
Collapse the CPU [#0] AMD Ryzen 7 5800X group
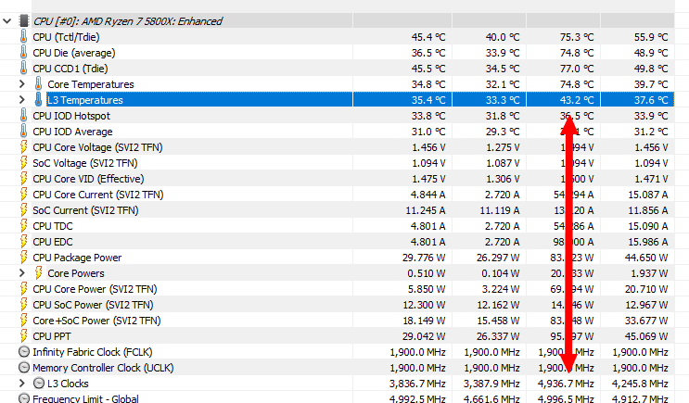click(x=7, y=21)
